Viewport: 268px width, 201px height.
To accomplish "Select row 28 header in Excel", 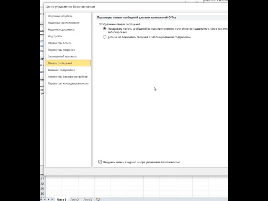I will click(42, 184).
